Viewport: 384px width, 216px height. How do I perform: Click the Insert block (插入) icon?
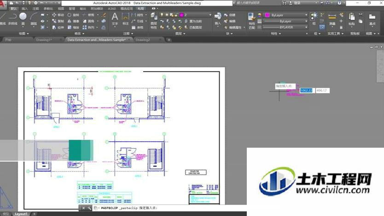(217, 19)
